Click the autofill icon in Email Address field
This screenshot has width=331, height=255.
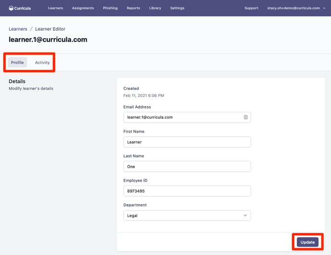(x=245, y=117)
